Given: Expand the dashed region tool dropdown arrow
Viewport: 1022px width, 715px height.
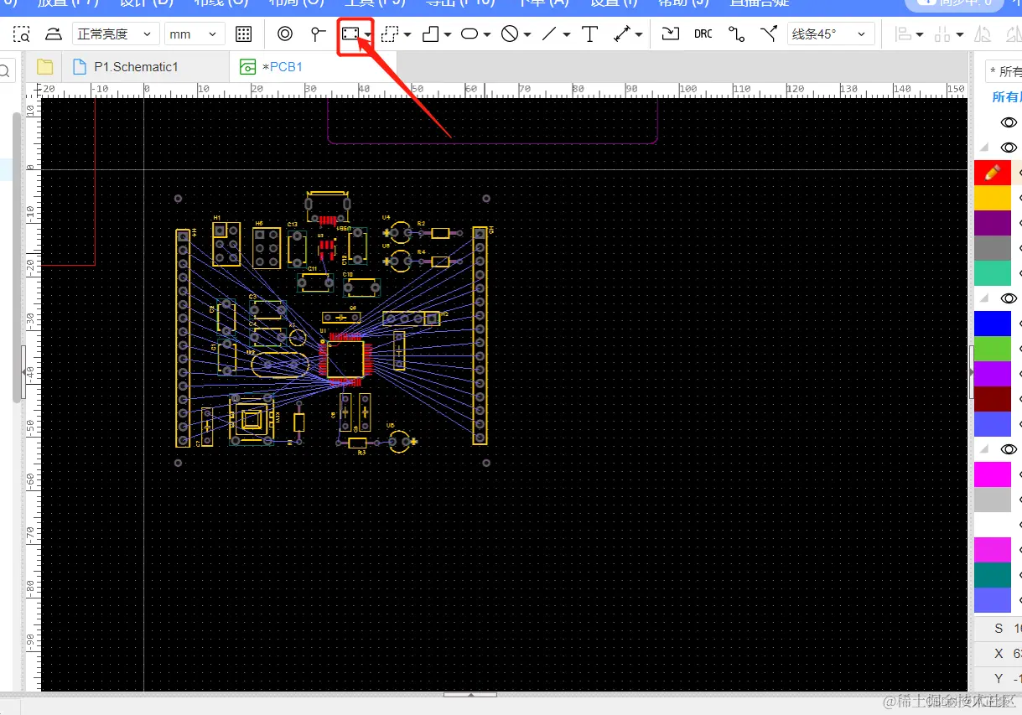Looking at the screenshot, I should 407,35.
